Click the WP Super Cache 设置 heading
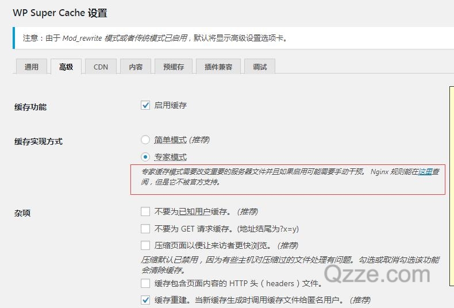 coord(60,13)
